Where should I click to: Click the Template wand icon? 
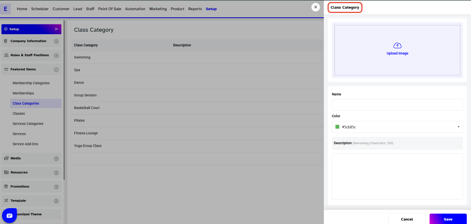(6, 201)
